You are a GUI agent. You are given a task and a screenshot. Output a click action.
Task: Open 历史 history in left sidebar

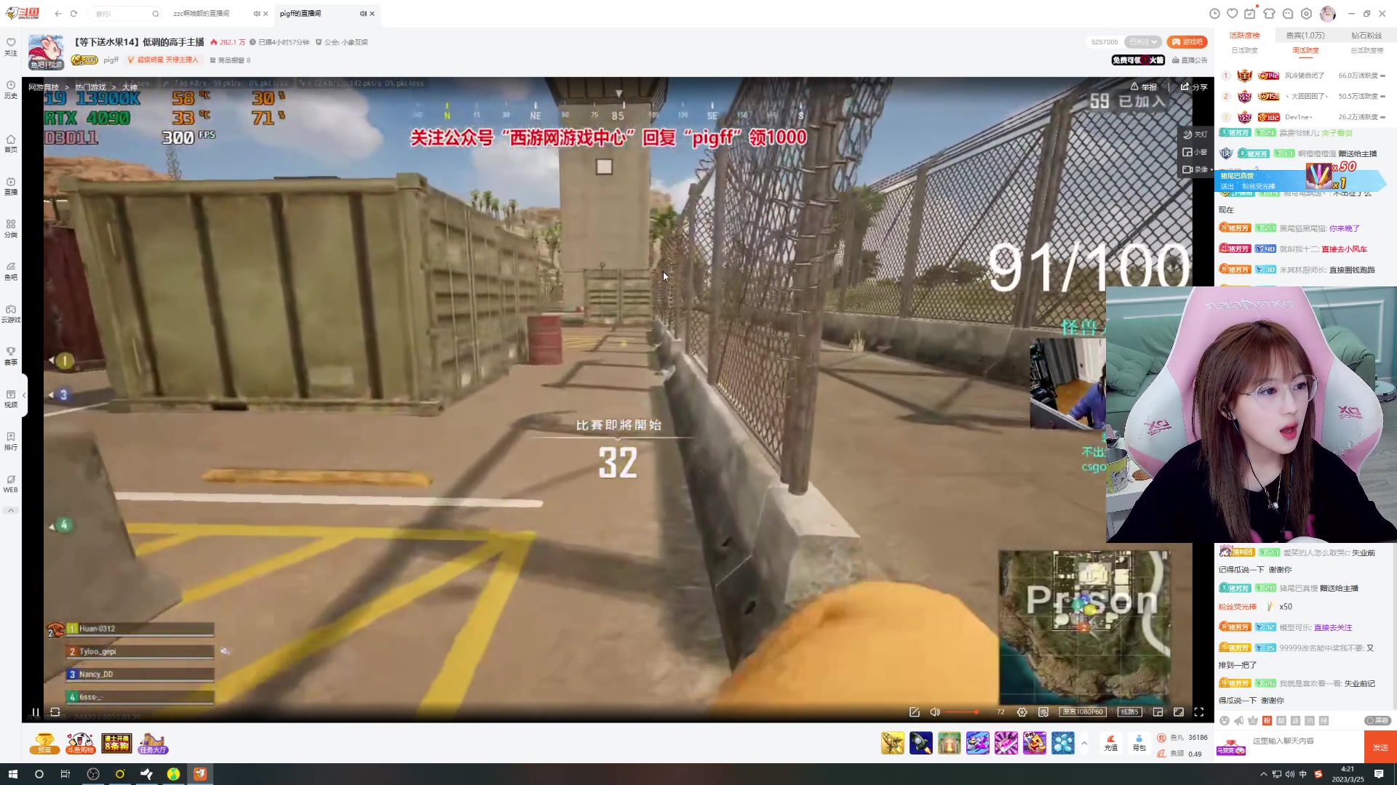(x=11, y=89)
